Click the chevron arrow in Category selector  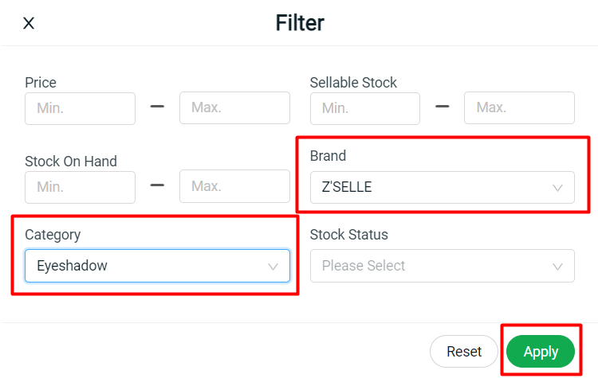tap(273, 266)
